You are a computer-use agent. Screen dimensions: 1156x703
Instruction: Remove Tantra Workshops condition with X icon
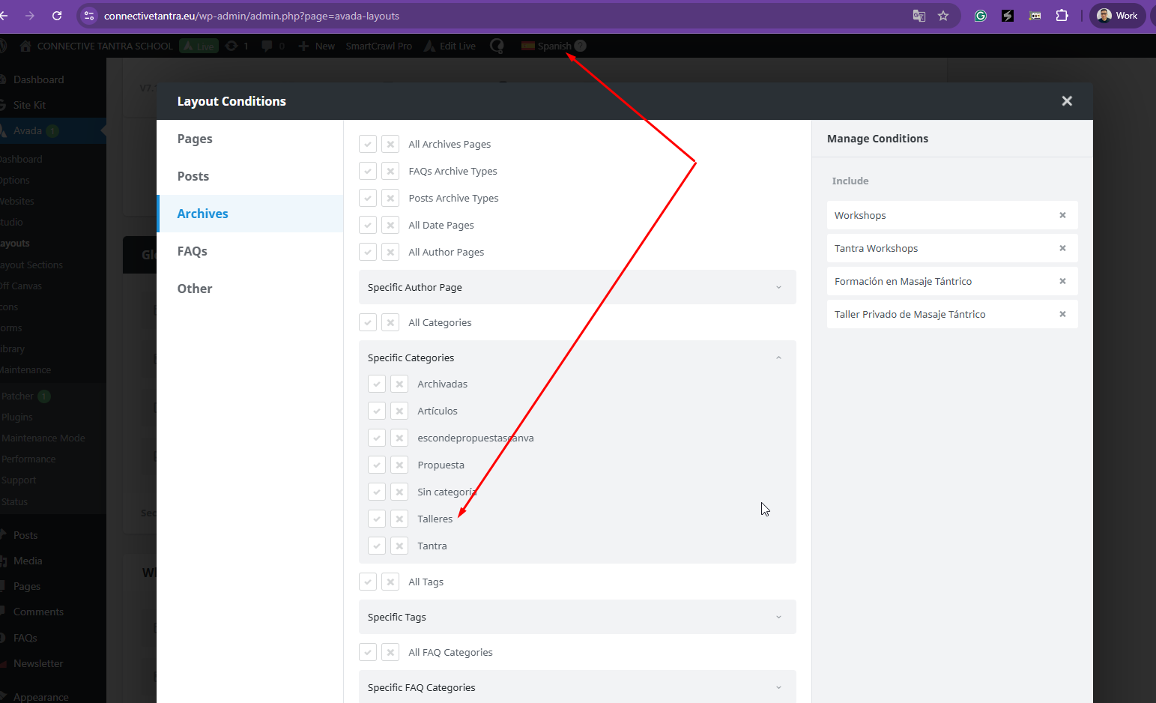1062,248
